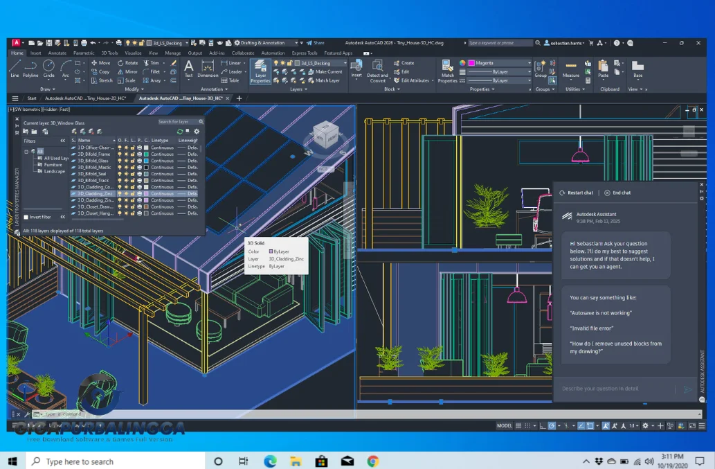Screen dimensions: 715x469
Task: Open the Start tab
Action: [x=31, y=98]
